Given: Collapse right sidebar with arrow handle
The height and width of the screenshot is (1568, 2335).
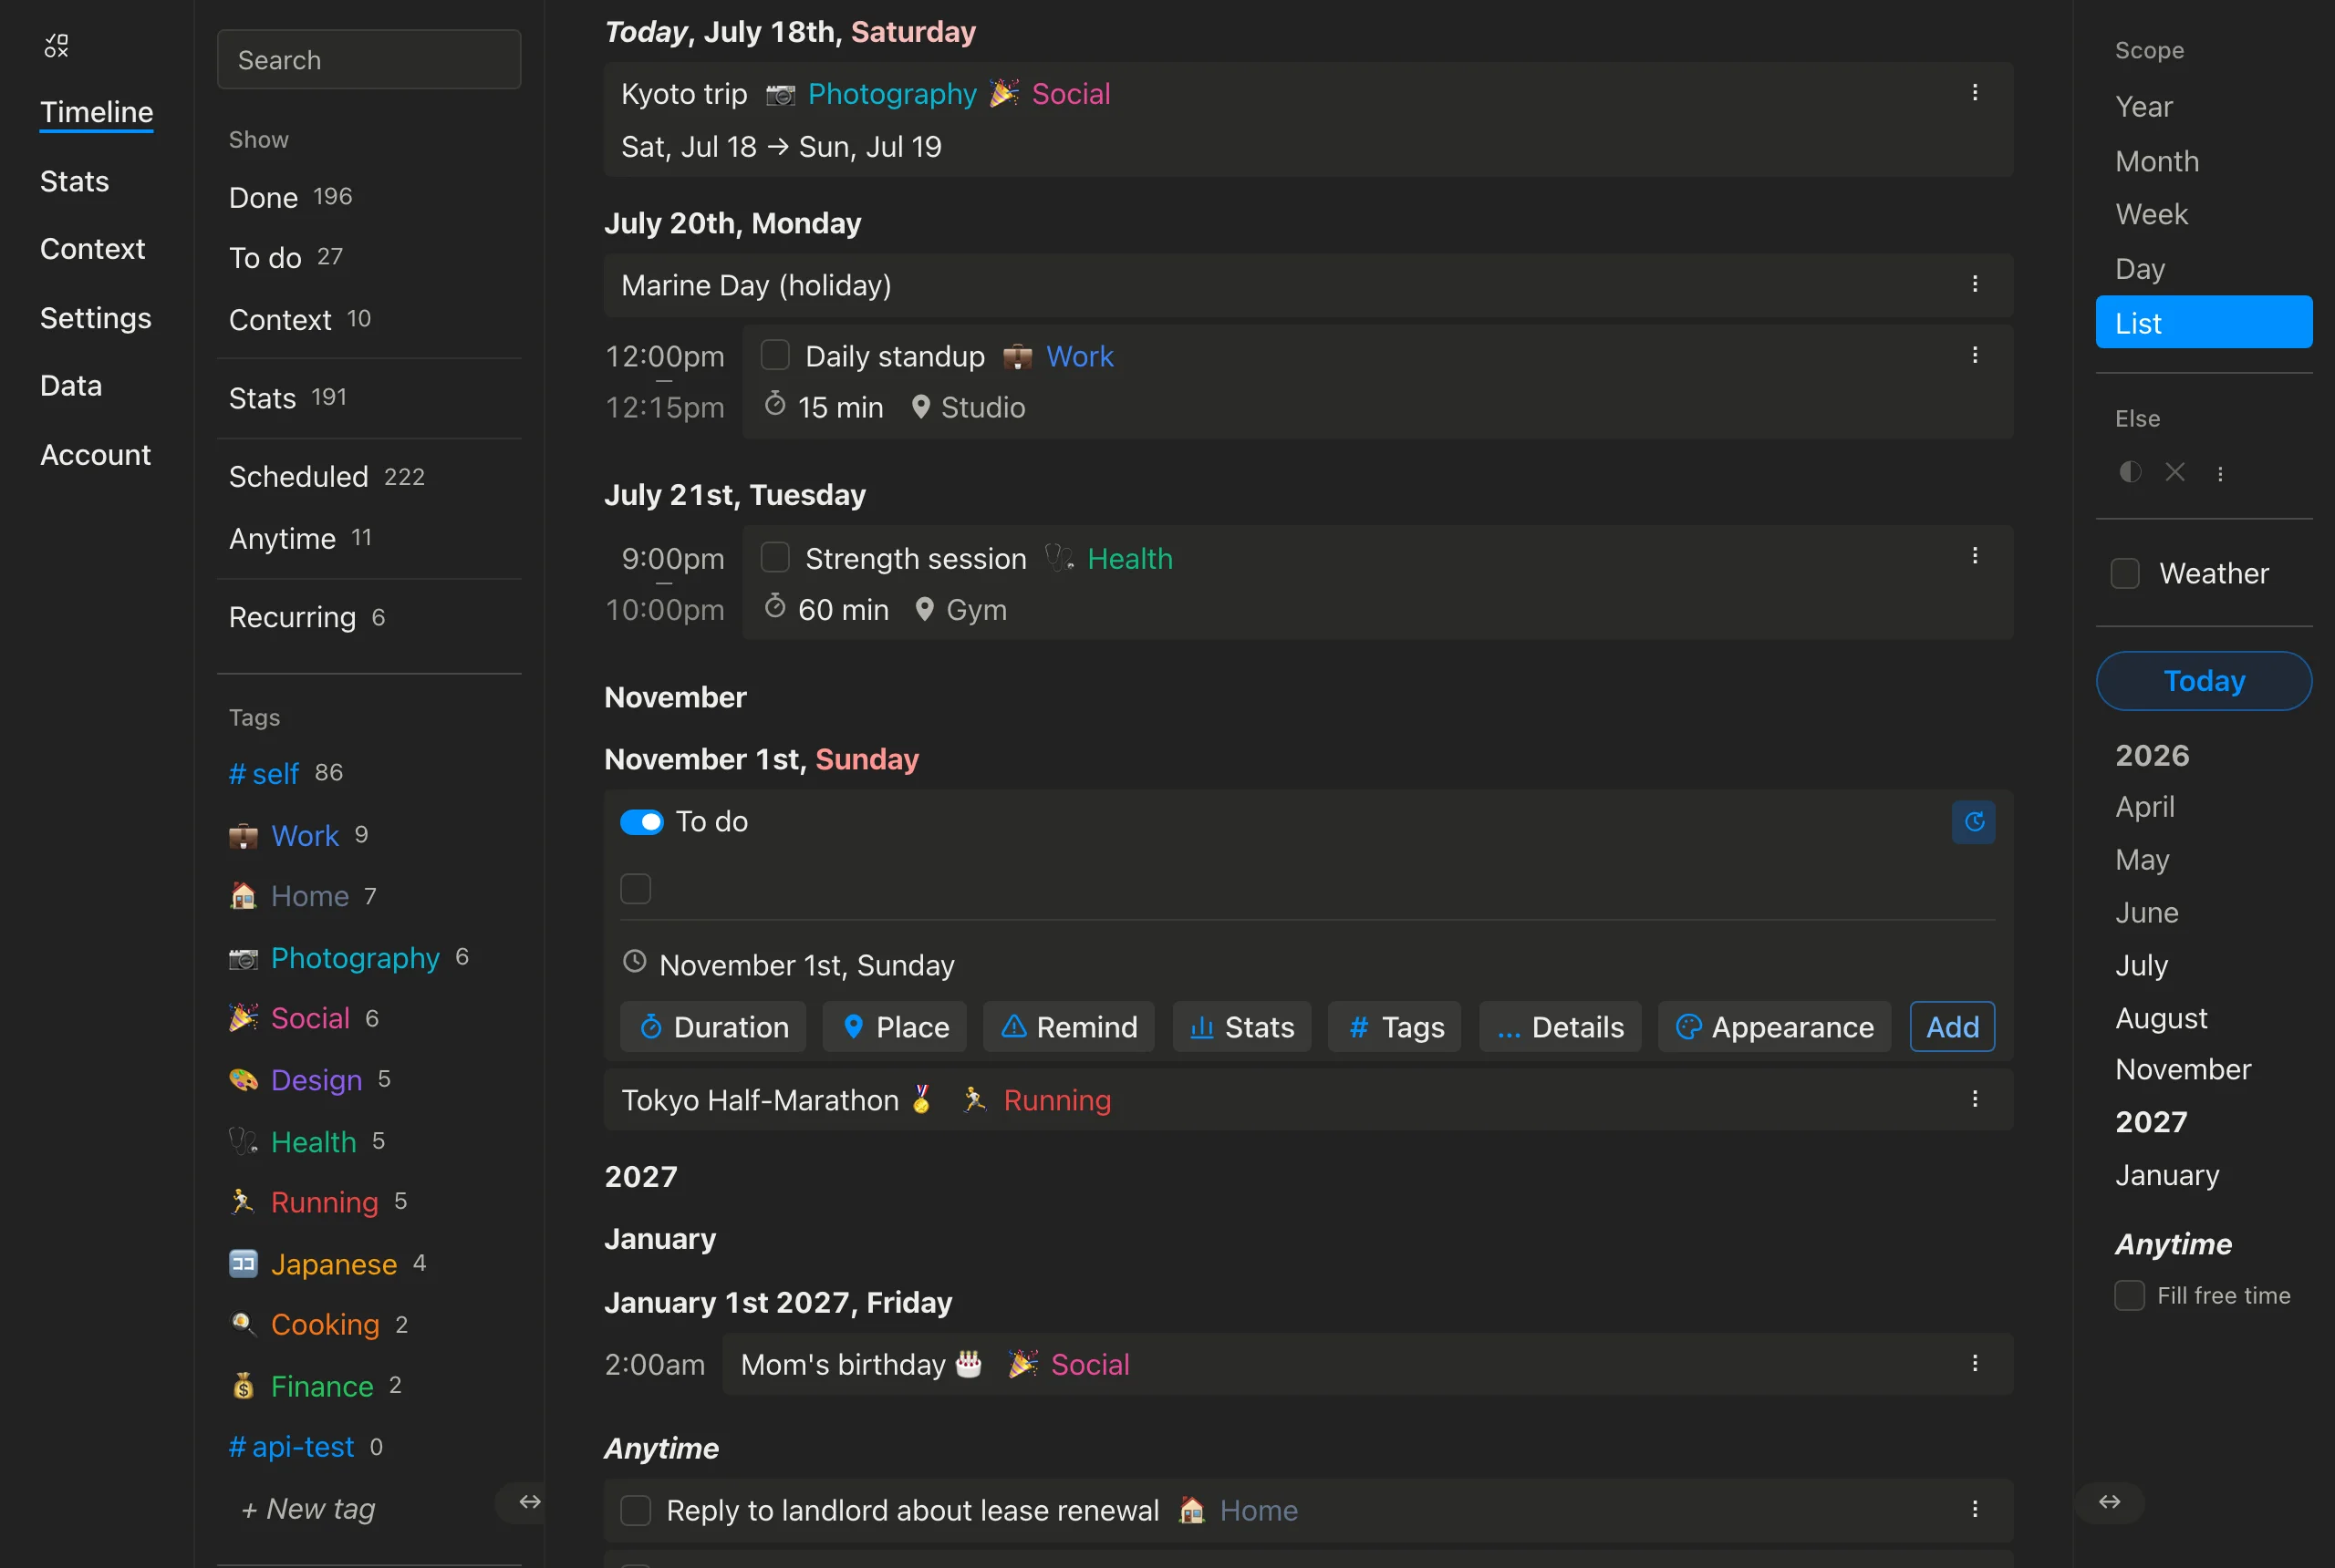Looking at the screenshot, I should tap(2110, 1502).
